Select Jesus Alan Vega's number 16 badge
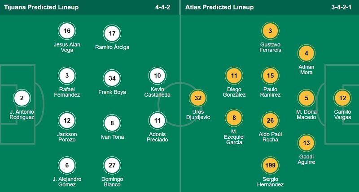The height and width of the screenshot is (192, 359). pyautogui.click(x=67, y=31)
